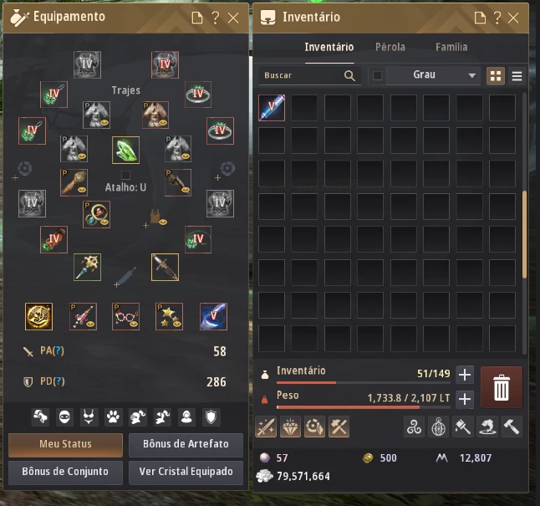The height and width of the screenshot is (506, 540).
Task: Open the pet paw icon in equipment
Action: click(114, 417)
